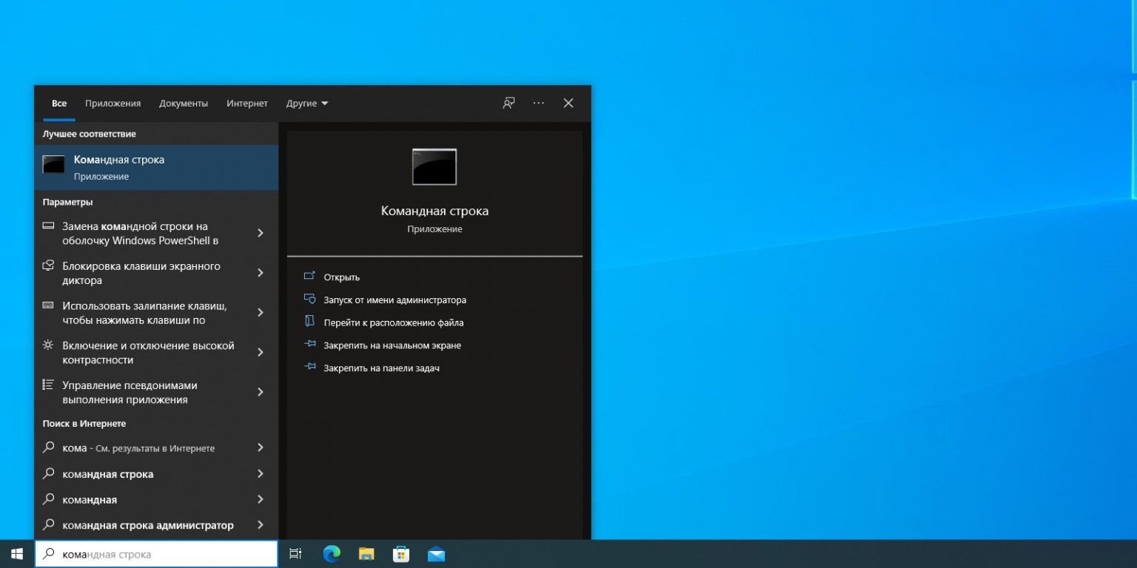
Task: Expand the командная web result arrow
Action: tap(260, 499)
